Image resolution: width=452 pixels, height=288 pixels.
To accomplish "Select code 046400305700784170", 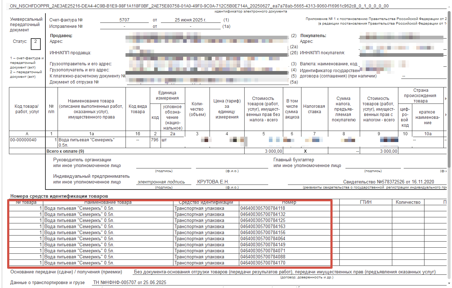I will 263,263.
